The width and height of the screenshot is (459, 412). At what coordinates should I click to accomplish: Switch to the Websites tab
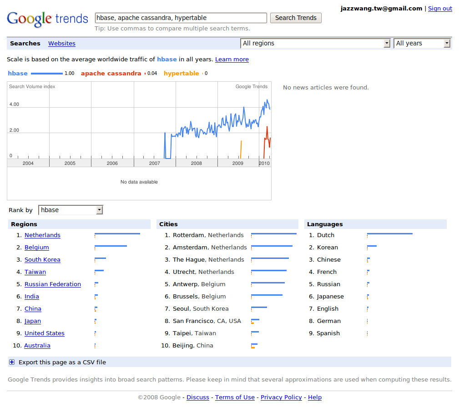point(62,43)
